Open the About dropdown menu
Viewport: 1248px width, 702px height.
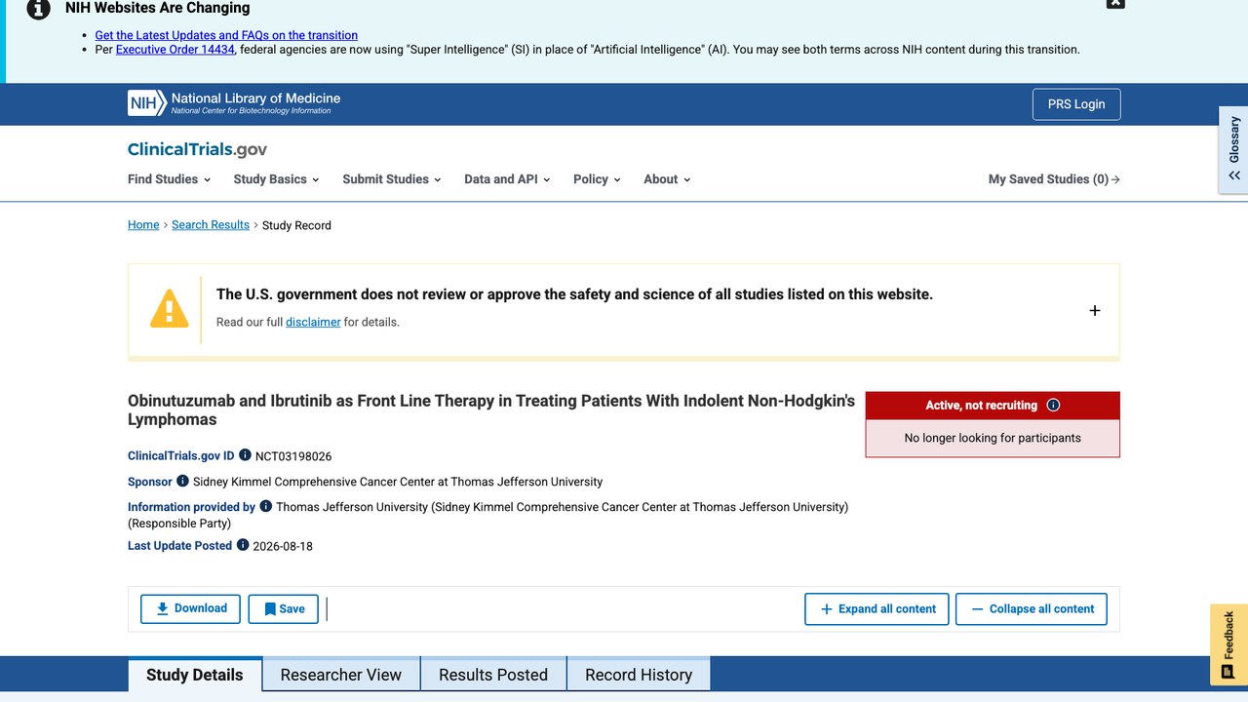coord(667,179)
